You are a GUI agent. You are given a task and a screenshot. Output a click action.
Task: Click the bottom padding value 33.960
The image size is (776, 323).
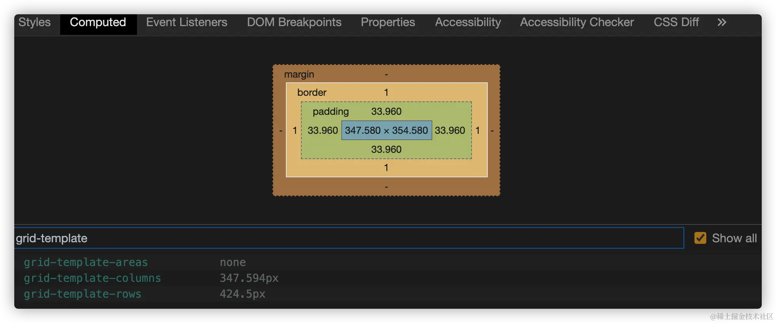386,150
